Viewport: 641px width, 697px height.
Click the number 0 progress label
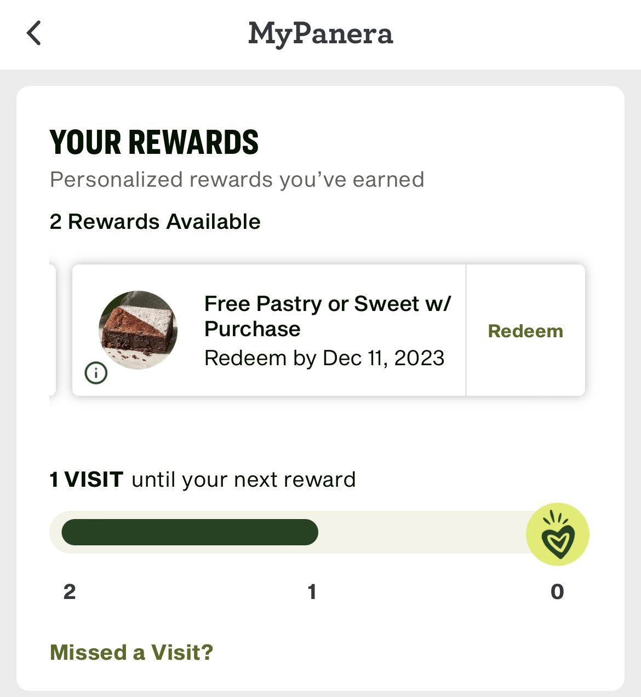557,592
